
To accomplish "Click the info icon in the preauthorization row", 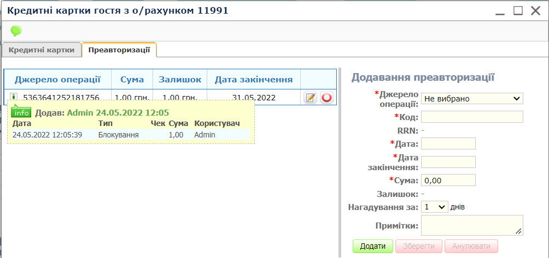I will tap(14, 98).
